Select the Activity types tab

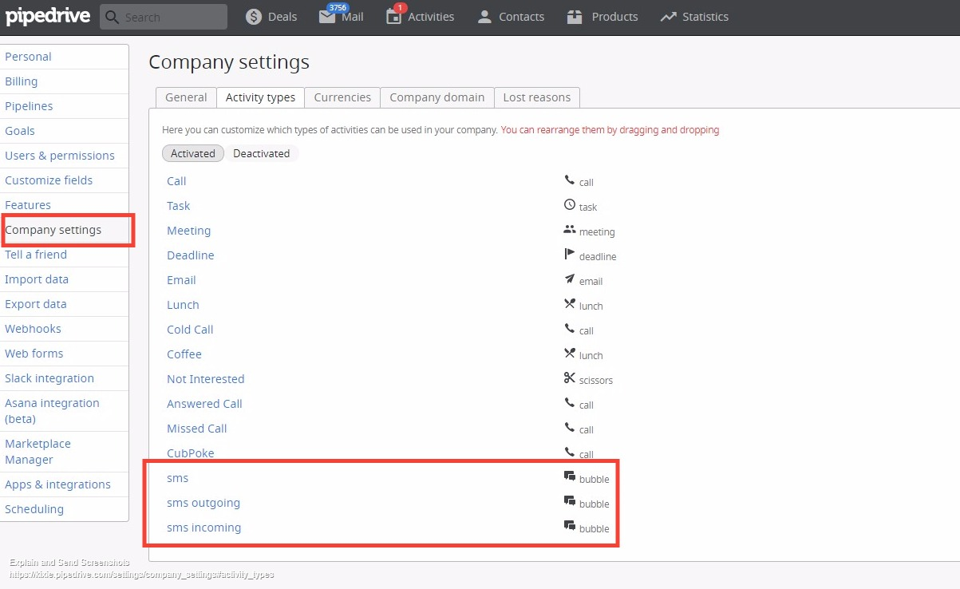[x=260, y=97]
